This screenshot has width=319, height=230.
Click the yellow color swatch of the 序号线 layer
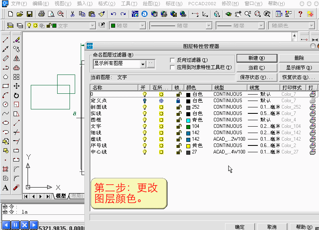point(188,146)
